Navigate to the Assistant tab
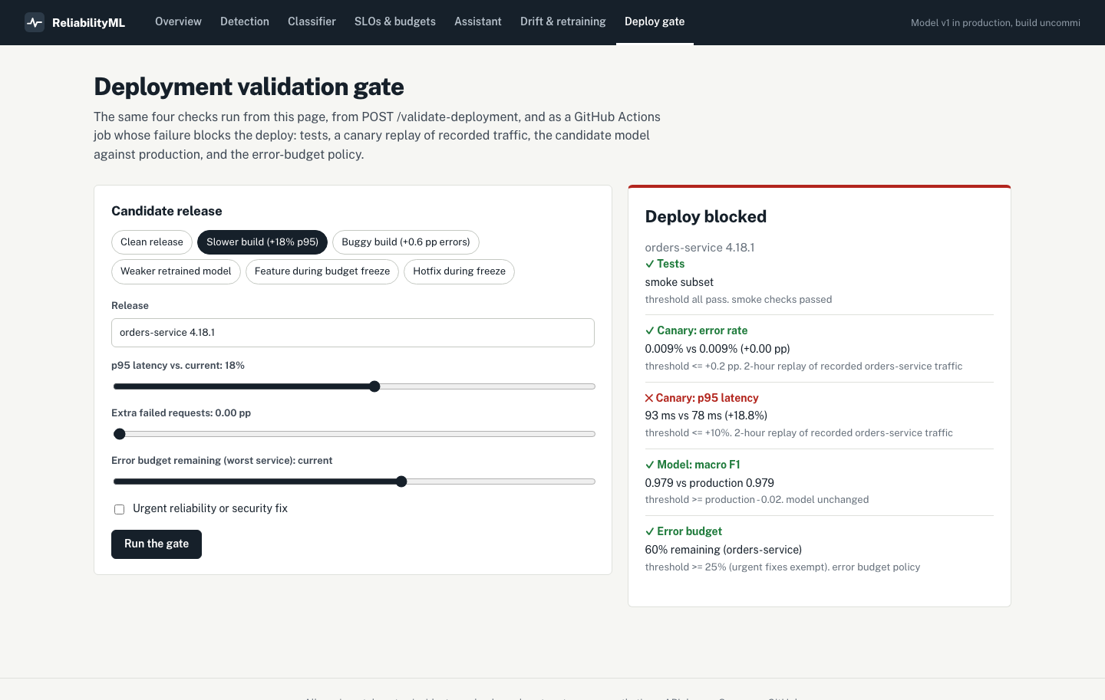The height and width of the screenshot is (700, 1105). 478,21
